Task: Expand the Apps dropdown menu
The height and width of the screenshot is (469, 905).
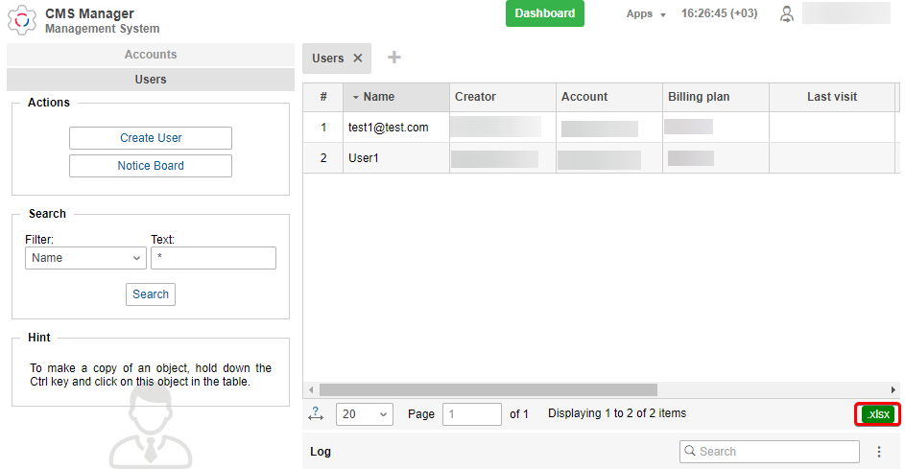Action: point(646,13)
